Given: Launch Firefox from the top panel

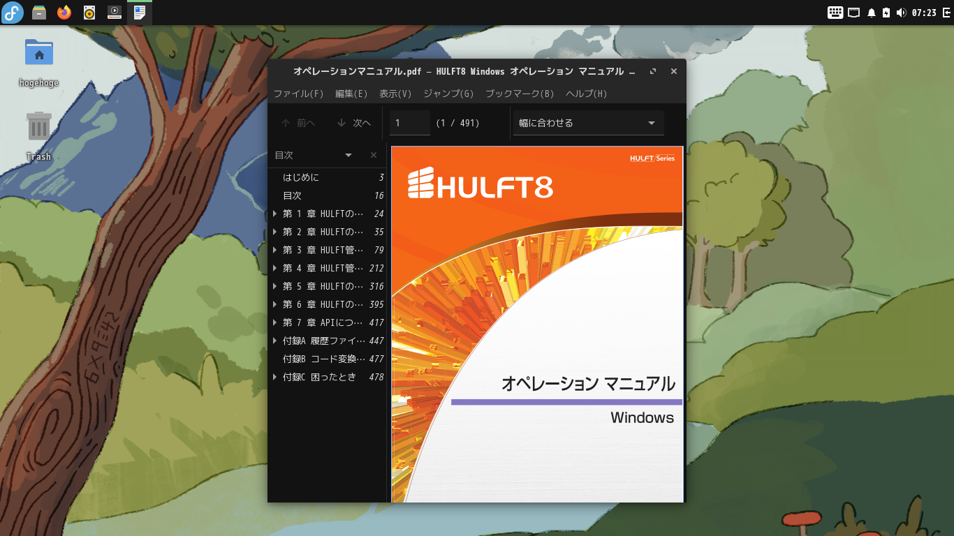Looking at the screenshot, I should [64, 13].
